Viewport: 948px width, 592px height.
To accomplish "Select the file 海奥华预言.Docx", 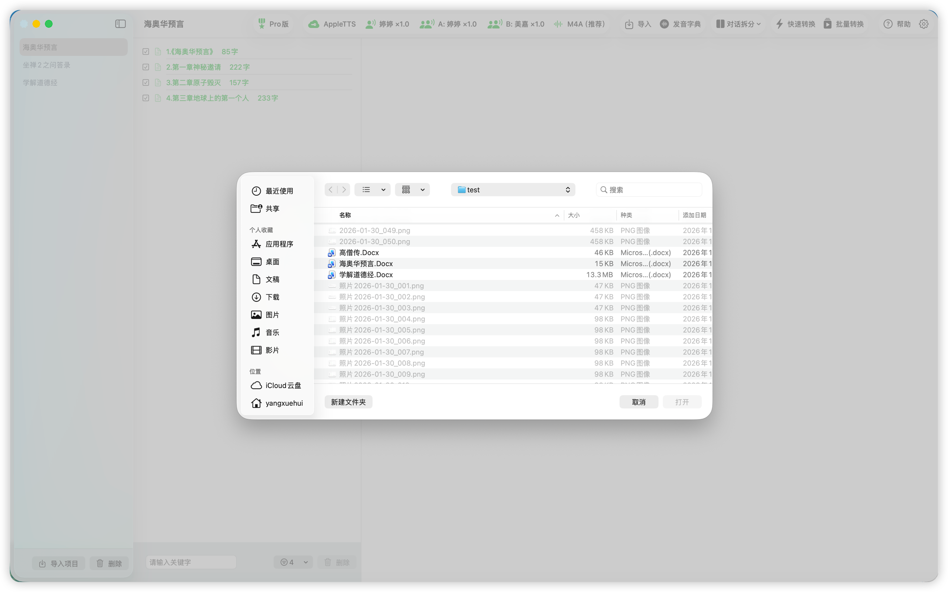I will [513, 263].
